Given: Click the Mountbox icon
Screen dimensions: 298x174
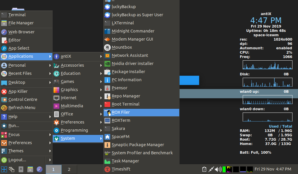Looking at the screenshot, I should (107, 48).
